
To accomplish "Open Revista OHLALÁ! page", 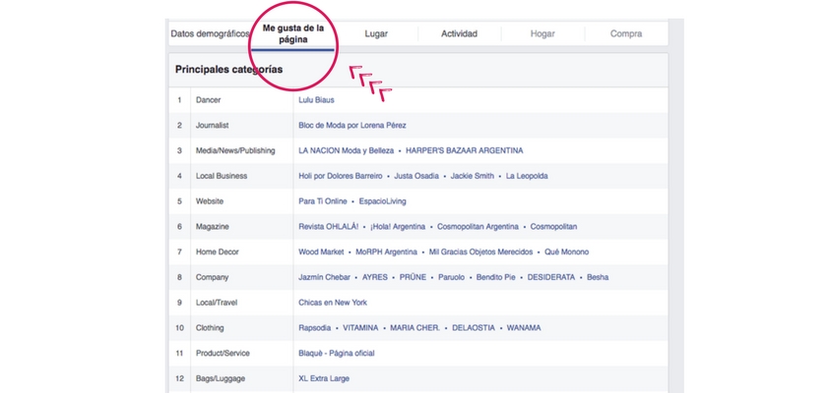I will [329, 227].
